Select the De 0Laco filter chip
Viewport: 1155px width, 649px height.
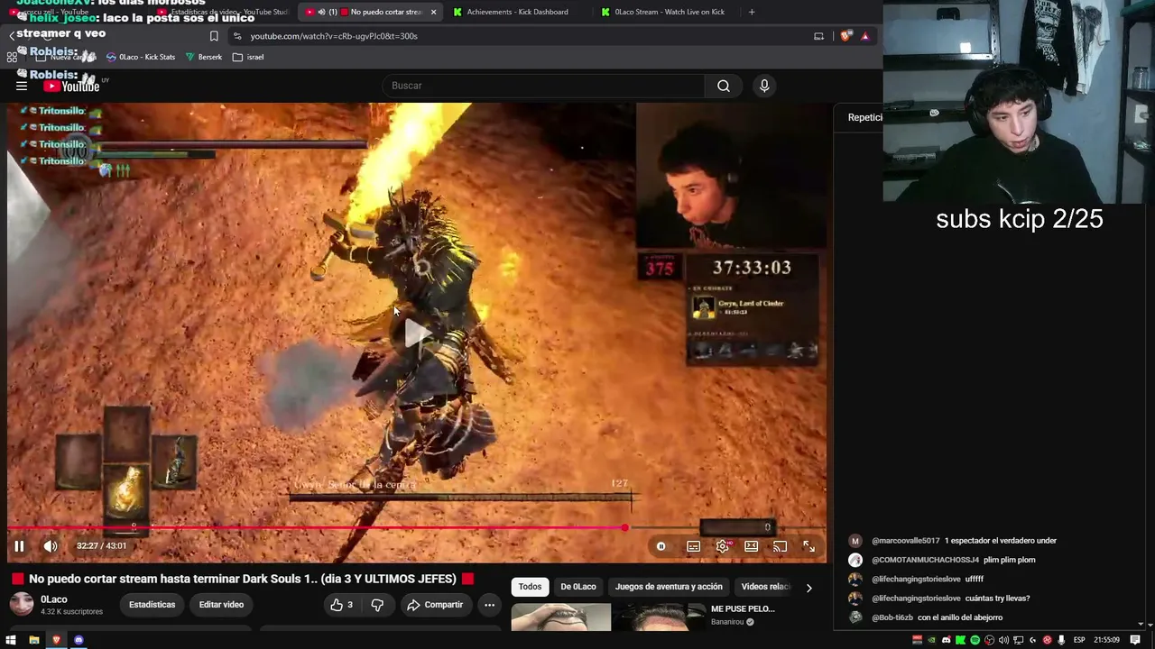[x=578, y=587]
